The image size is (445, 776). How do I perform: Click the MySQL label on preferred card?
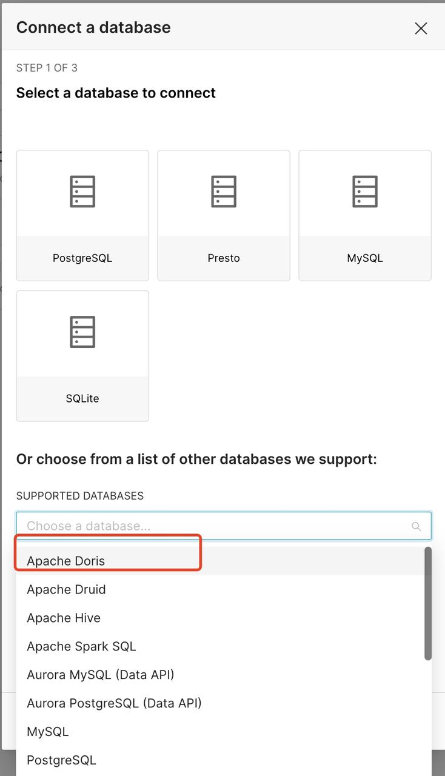[x=365, y=258]
